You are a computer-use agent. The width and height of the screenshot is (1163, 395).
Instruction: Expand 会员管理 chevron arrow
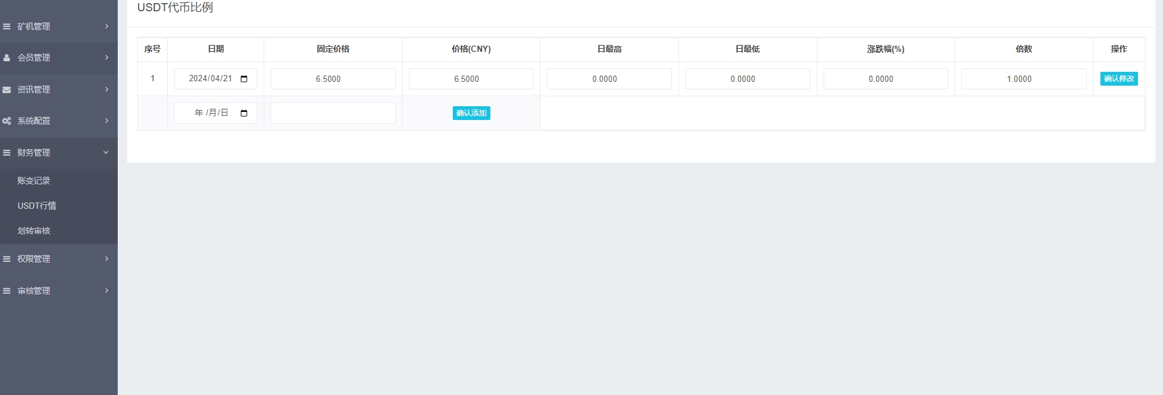click(x=106, y=57)
